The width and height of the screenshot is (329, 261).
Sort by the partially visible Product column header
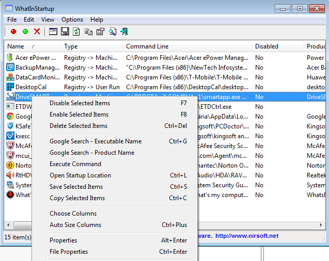315,46
